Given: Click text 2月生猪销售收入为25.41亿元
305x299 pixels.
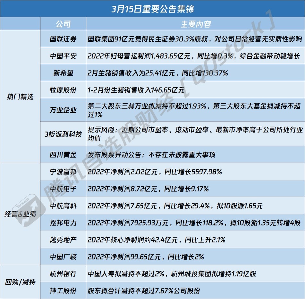Looking at the screenshot, I should [x=131, y=73].
